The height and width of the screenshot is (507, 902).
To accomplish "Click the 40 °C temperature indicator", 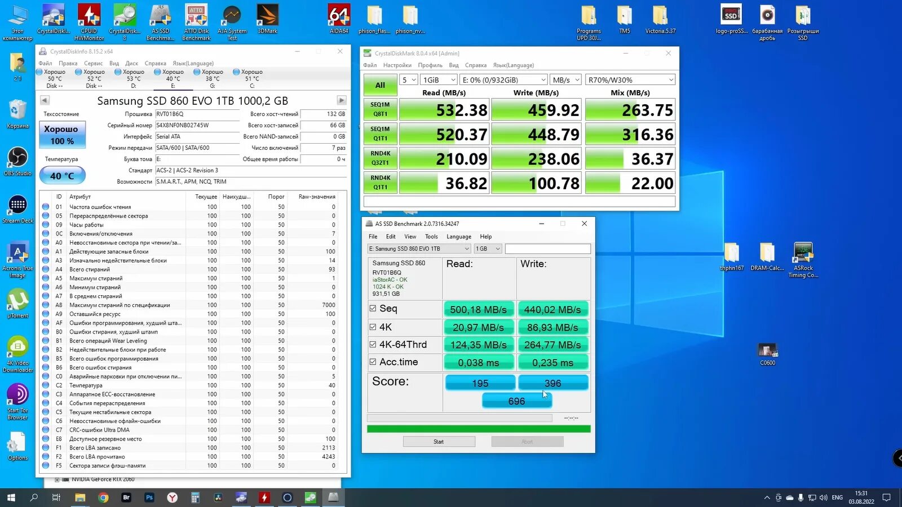I will click(62, 176).
